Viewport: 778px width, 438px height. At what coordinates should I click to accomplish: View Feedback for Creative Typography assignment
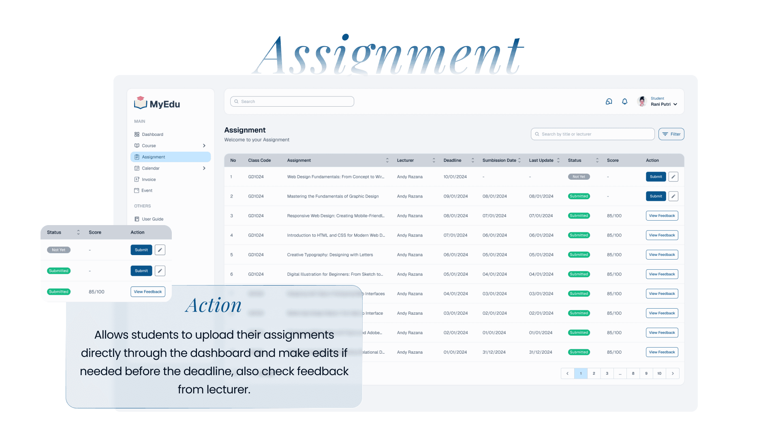pyautogui.click(x=662, y=255)
